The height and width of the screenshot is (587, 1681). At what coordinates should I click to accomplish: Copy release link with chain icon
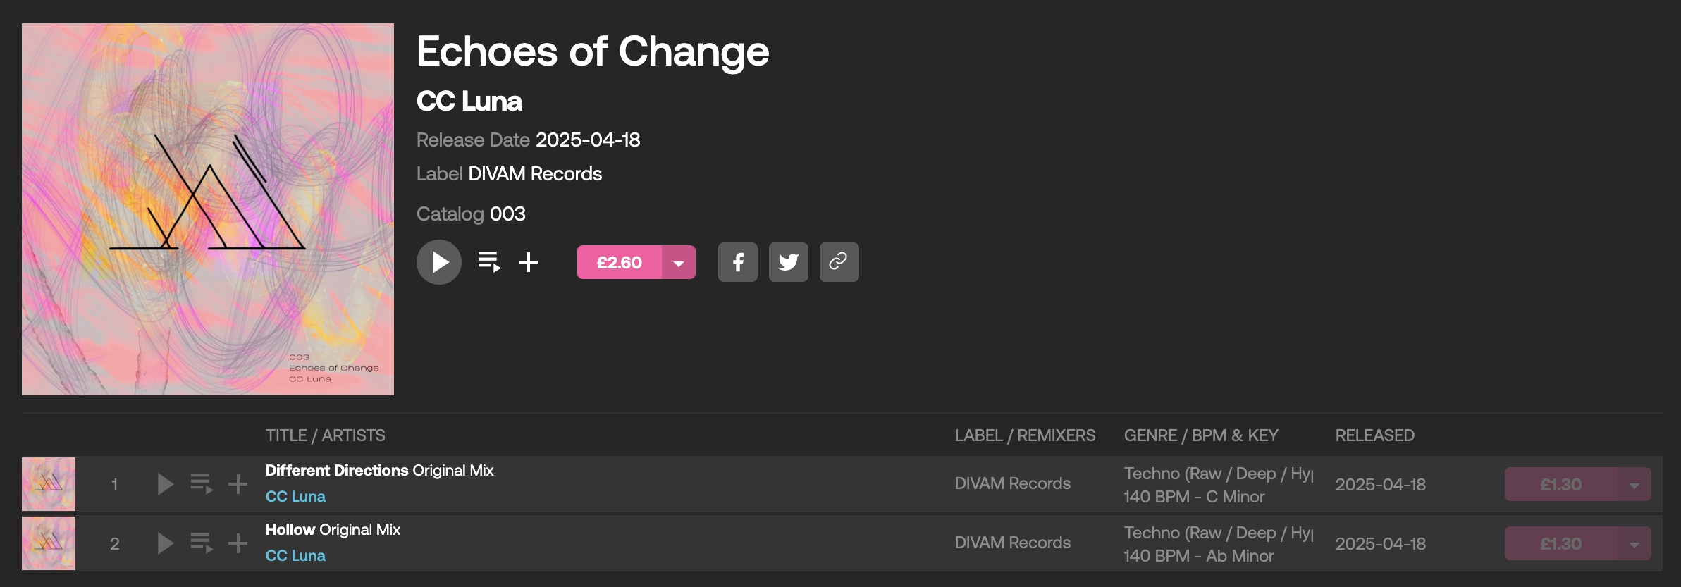[x=839, y=262]
